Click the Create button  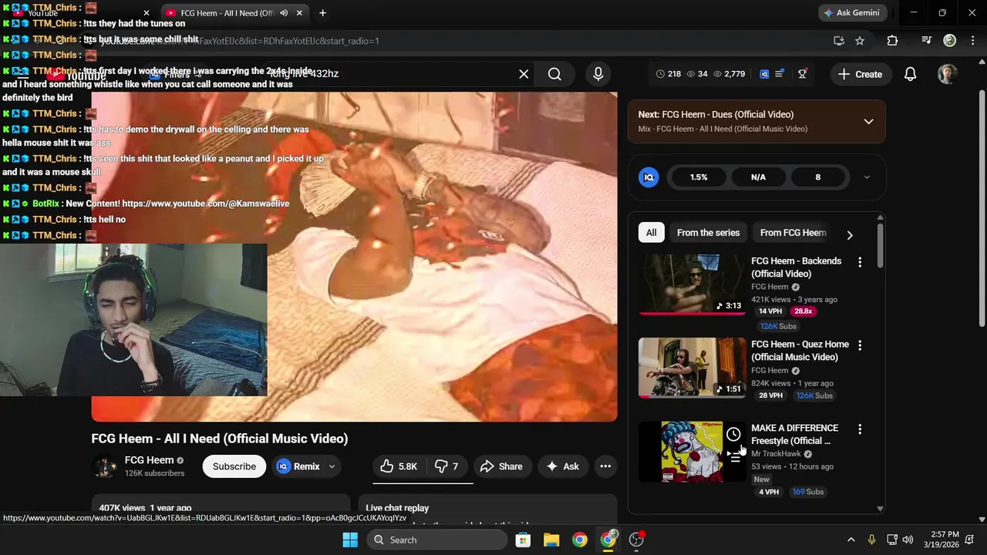pyautogui.click(x=860, y=74)
